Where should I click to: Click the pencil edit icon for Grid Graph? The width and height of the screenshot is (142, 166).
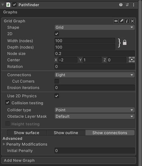pos(121,21)
